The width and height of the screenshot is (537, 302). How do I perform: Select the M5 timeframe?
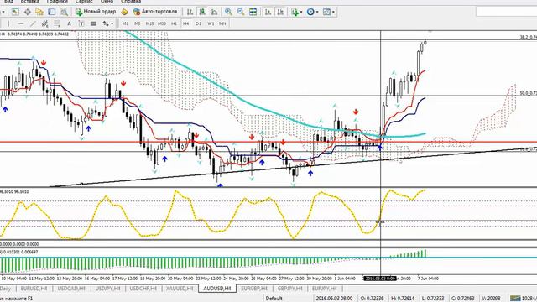click(138, 23)
